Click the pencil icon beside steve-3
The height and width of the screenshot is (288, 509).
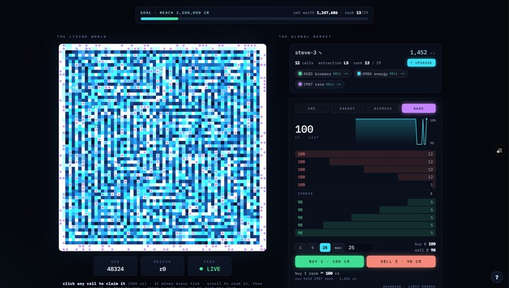point(320,52)
